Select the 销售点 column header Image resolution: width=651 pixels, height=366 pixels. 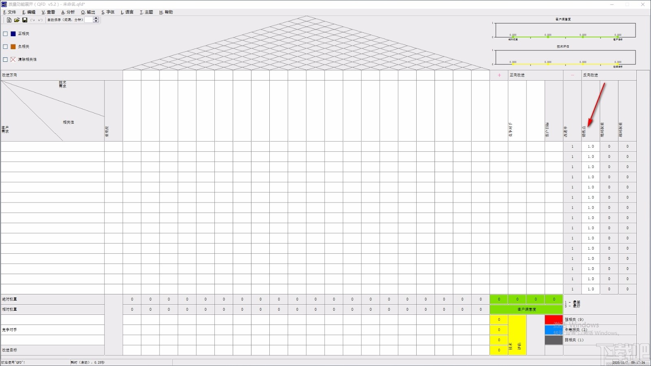[590, 111]
